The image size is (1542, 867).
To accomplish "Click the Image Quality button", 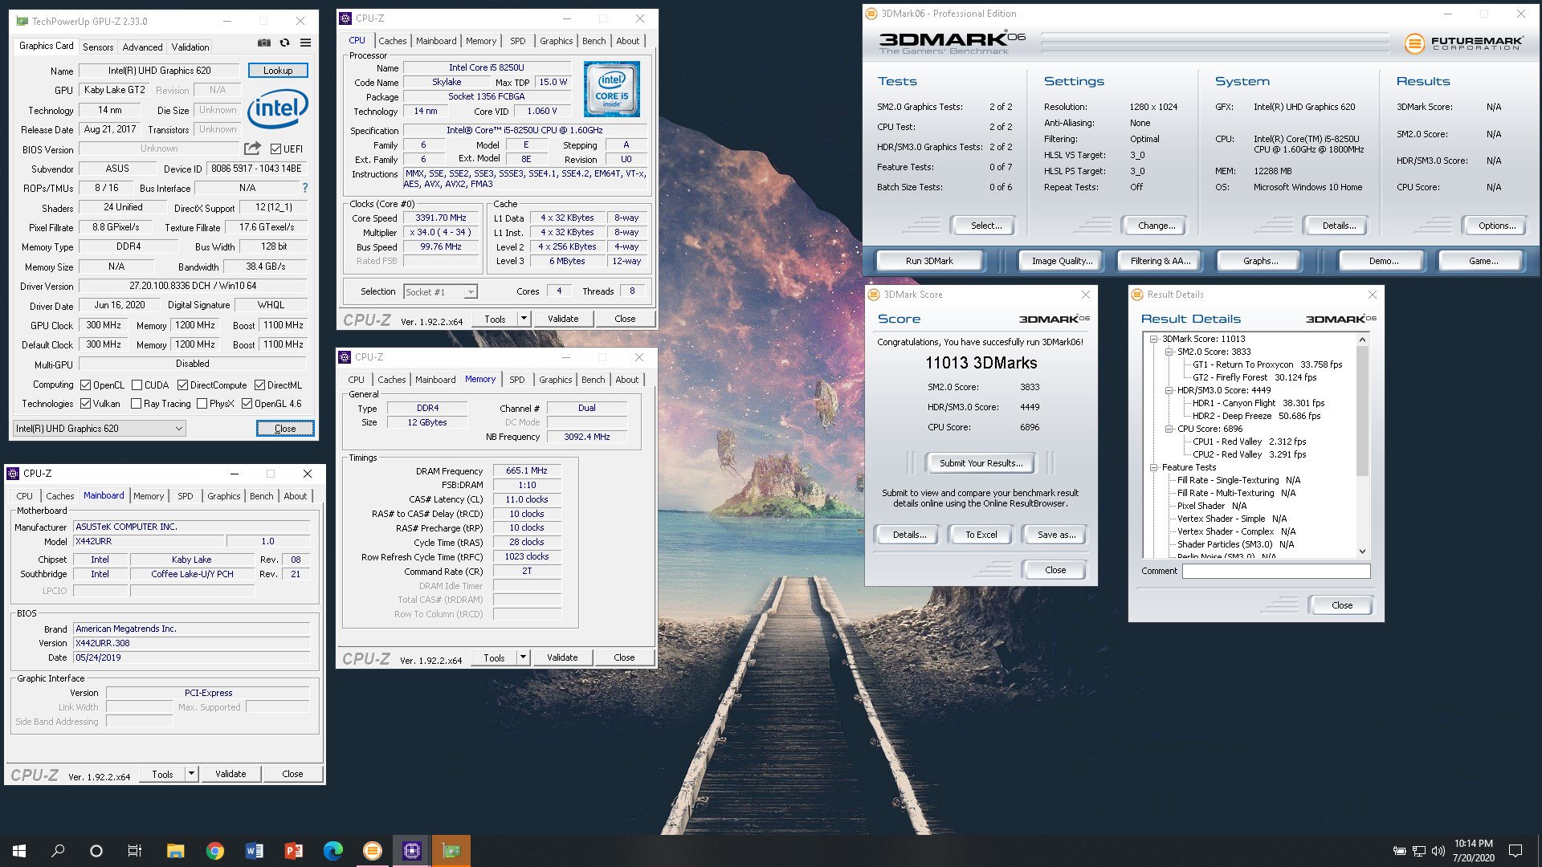I will [x=1062, y=261].
